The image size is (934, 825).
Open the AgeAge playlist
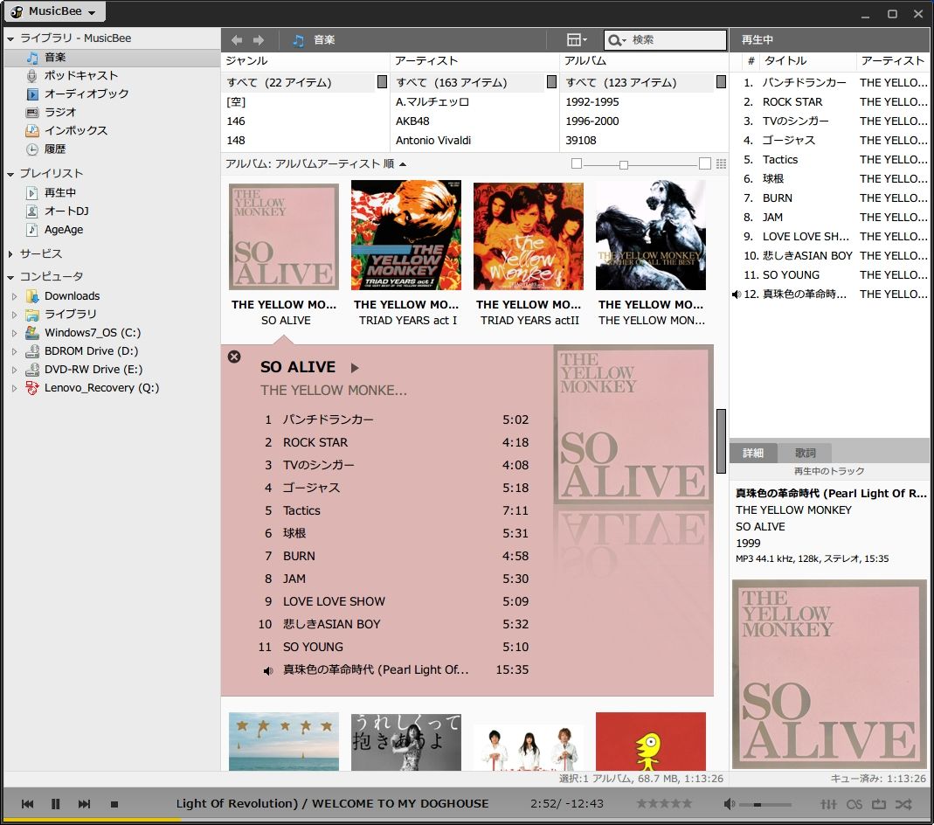point(64,229)
